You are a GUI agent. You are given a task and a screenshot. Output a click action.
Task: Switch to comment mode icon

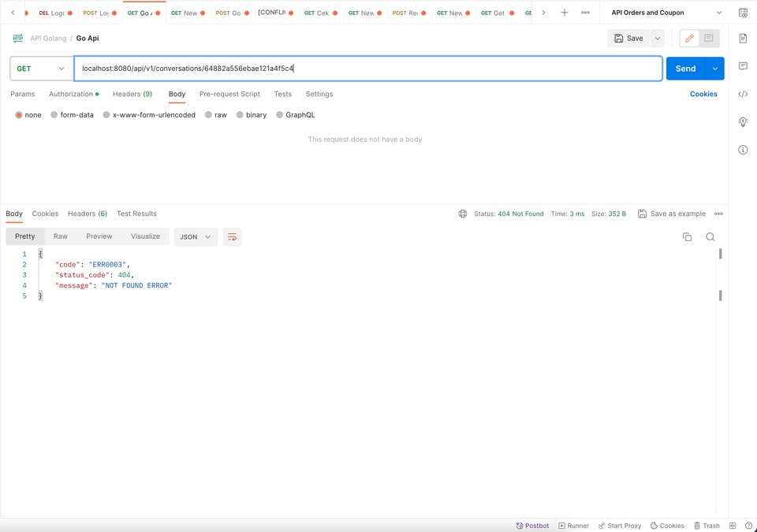click(x=709, y=38)
